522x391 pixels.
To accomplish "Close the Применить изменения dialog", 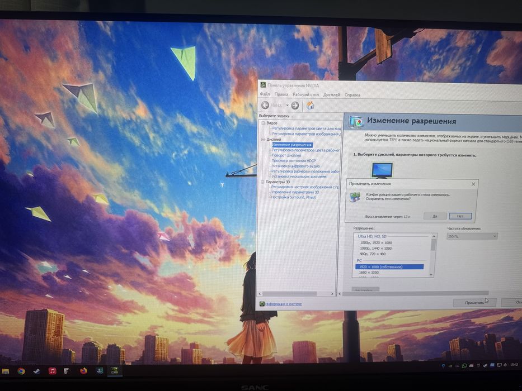I will click(473, 184).
